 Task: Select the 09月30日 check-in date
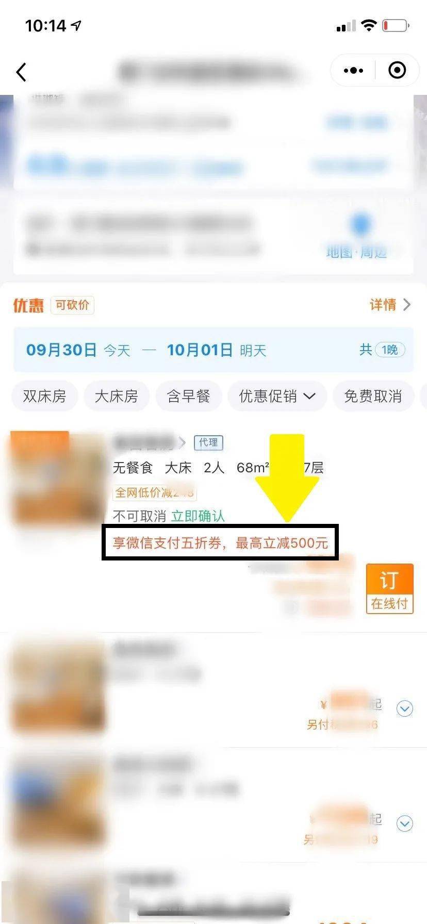click(x=61, y=350)
